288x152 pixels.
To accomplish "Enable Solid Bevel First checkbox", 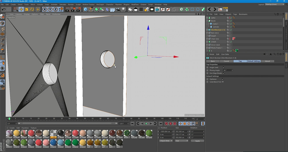I will coord(223,82).
